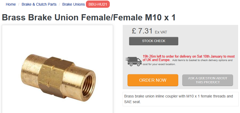Viewport: 240px width, 113px height.
Task: Click the "SAE seat" description text
Action: click(132, 102)
